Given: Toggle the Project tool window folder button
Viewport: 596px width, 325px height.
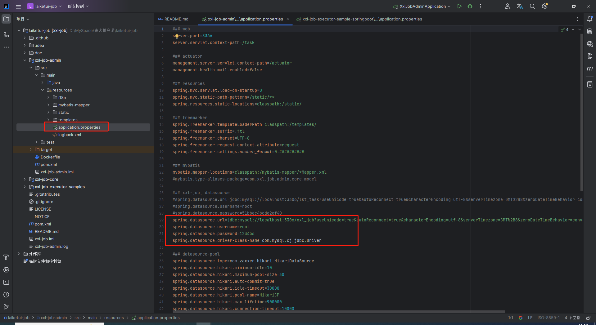Looking at the screenshot, I should (x=6, y=19).
